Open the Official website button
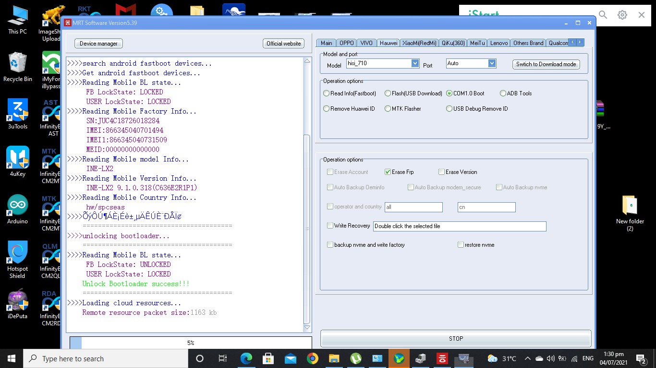 [x=284, y=44]
